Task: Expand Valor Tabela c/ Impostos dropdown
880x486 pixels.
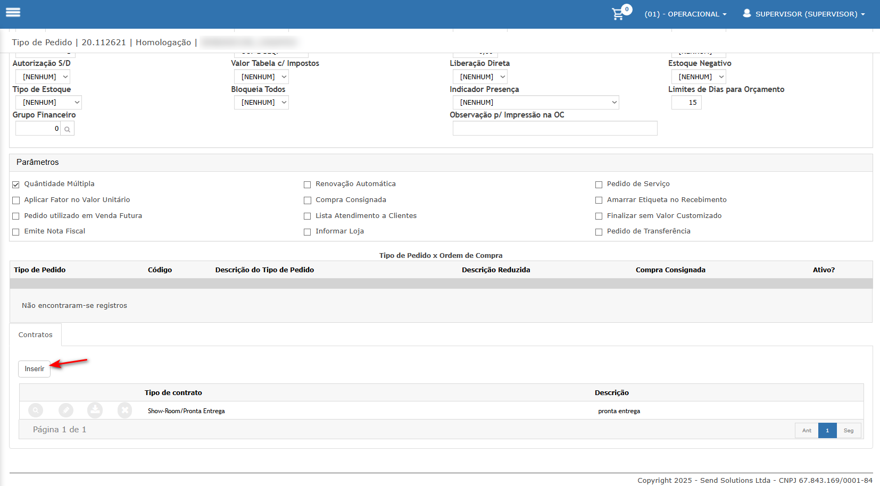Action: [261, 77]
